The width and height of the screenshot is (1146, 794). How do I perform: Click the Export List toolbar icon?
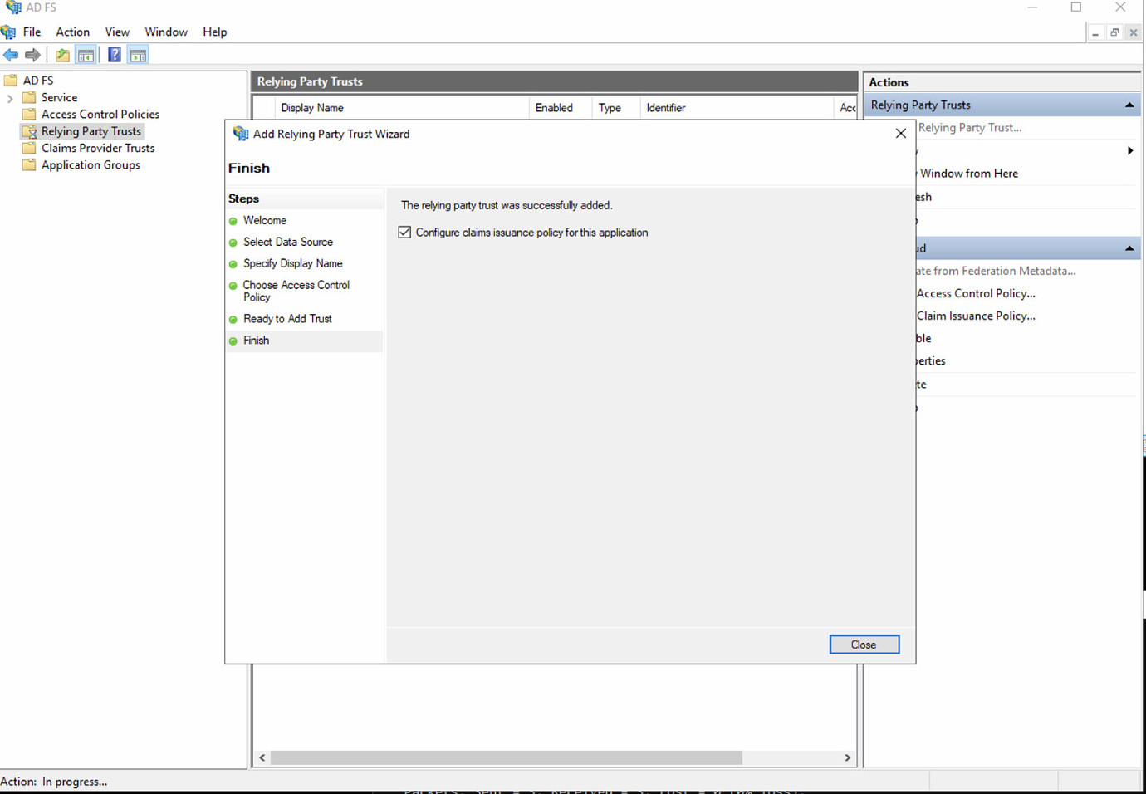coord(62,55)
